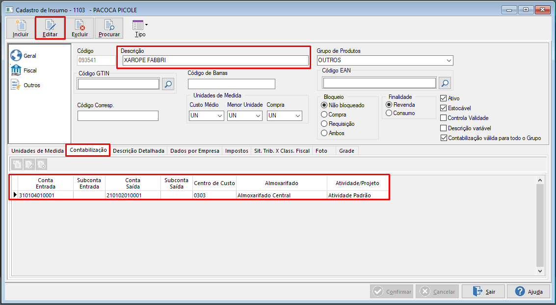Click the Almoxarifado Central cell
556x305 pixels.
(282, 195)
